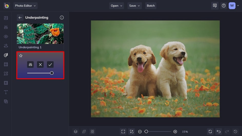This screenshot has width=242, height=136.
Task: Open the grid view icon
Action: 92,132
